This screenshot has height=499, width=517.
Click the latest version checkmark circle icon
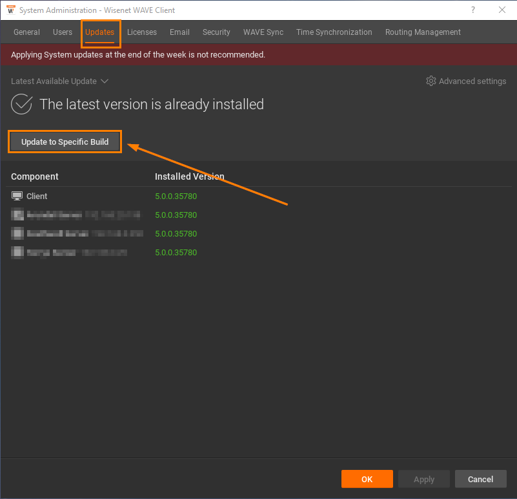click(21, 104)
